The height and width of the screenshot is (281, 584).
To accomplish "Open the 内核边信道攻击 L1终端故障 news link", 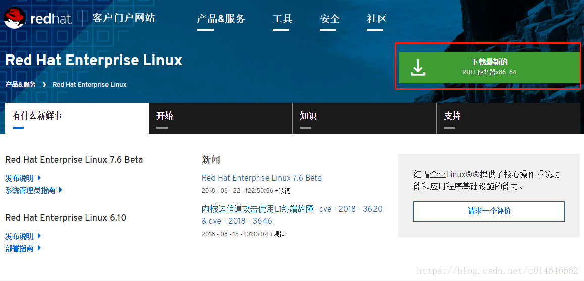I will pos(292,215).
